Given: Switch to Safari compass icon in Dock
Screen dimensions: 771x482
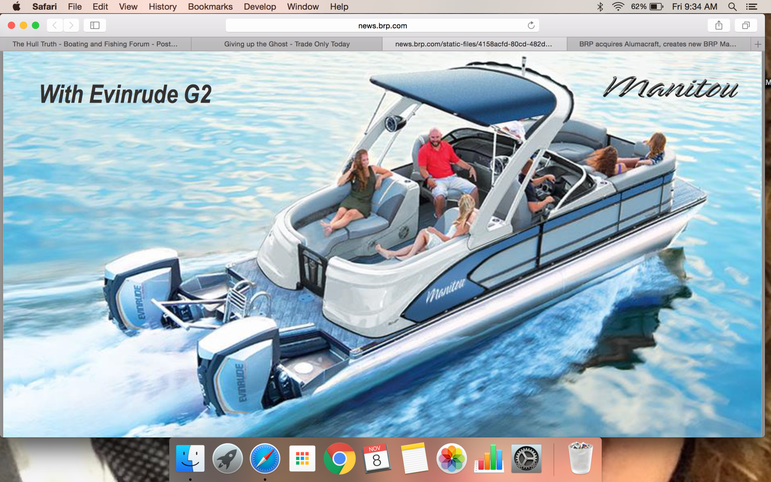Looking at the screenshot, I should point(265,458).
